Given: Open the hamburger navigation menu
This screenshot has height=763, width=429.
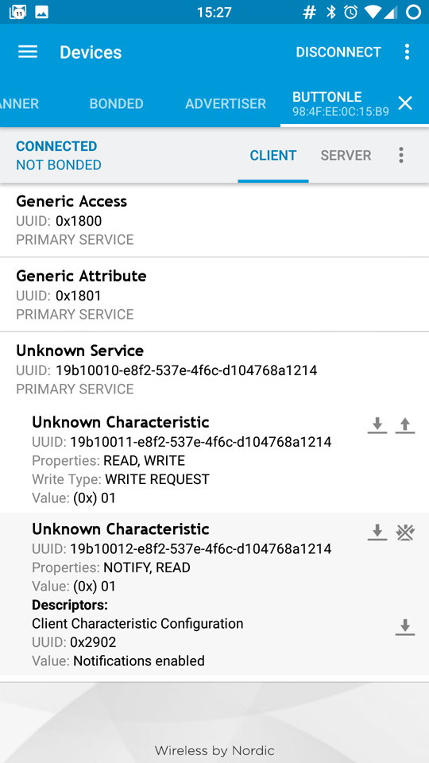Looking at the screenshot, I should (28, 52).
